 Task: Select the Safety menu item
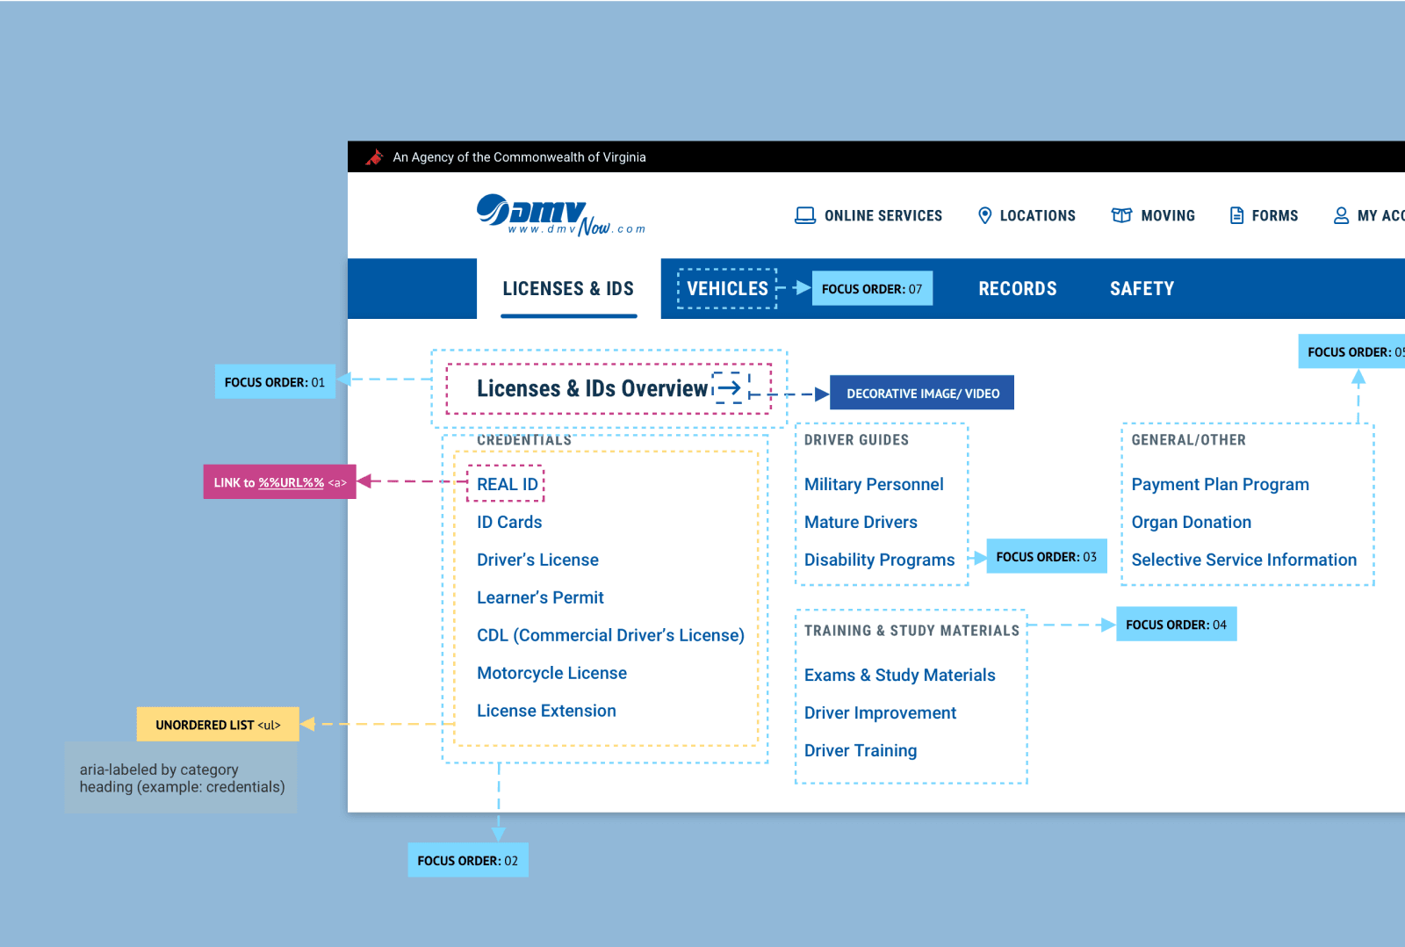tap(1142, 289)
